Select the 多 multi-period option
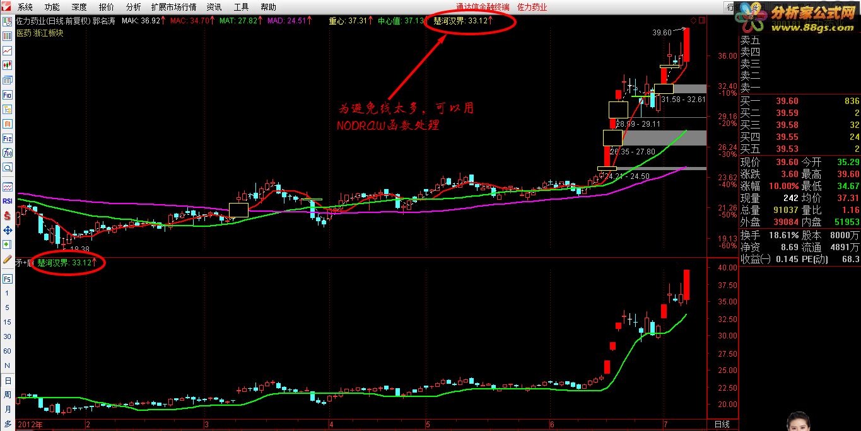The width and height of the screenshot is (861, 431). [8, 423]
